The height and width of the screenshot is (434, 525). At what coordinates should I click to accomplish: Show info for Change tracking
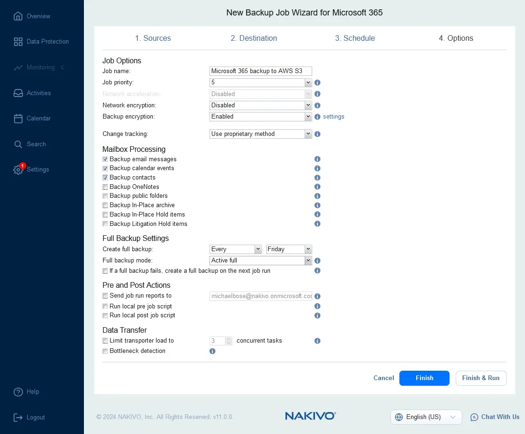(317, 134)
